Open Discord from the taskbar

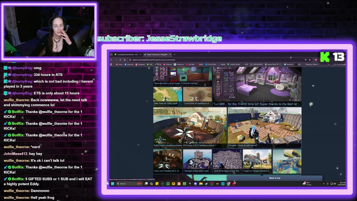tap(195, 184)
